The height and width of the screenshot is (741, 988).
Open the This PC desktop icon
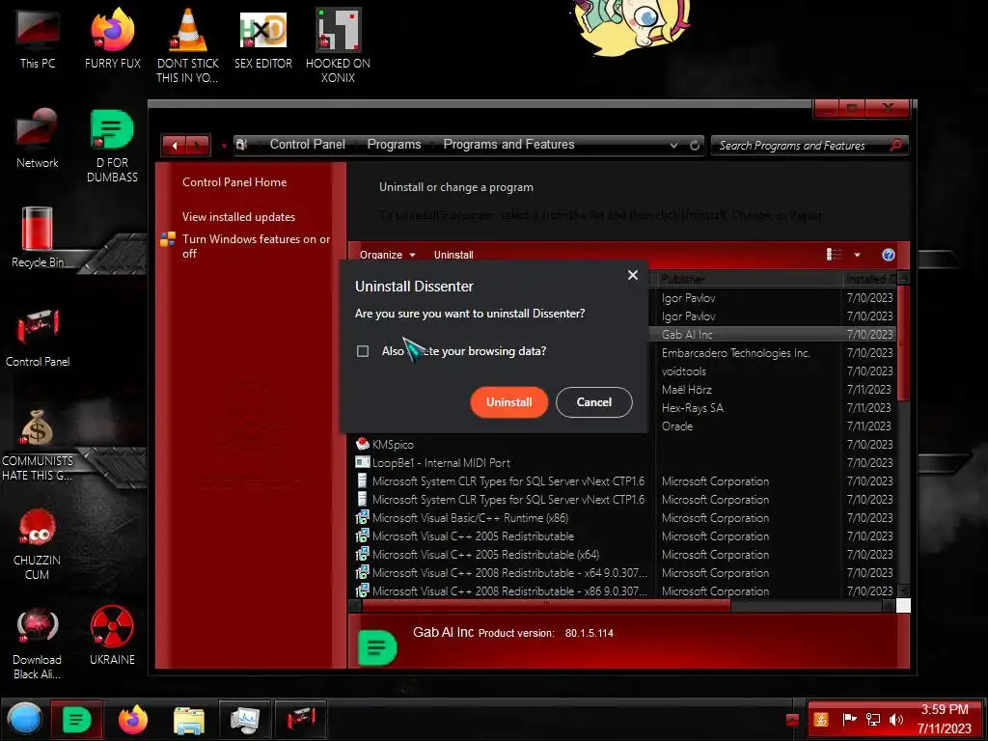click(x=38, y=38)
